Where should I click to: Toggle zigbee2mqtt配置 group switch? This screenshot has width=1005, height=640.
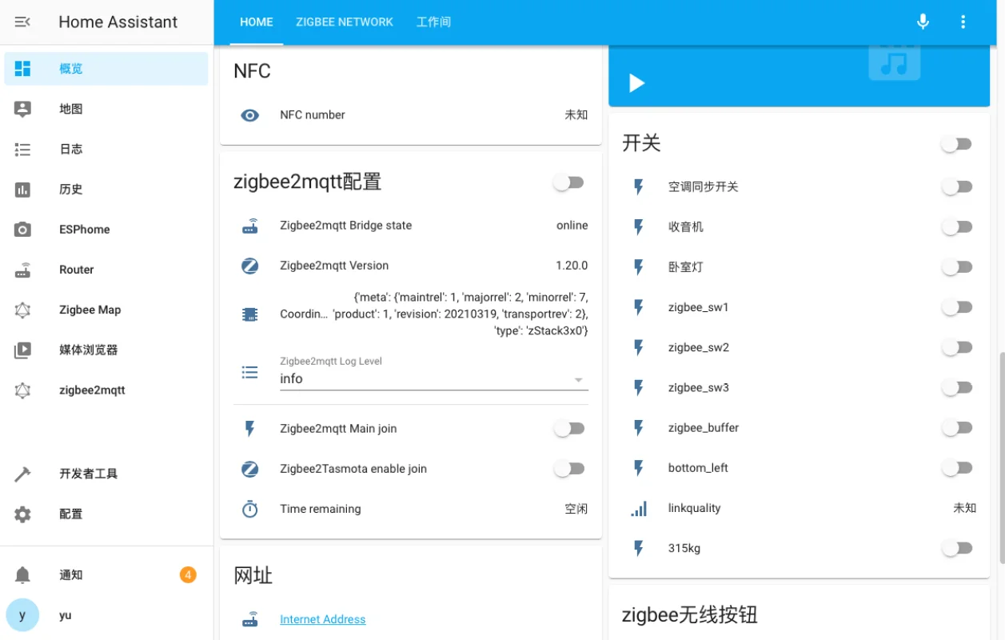click(x=568, y=183)
